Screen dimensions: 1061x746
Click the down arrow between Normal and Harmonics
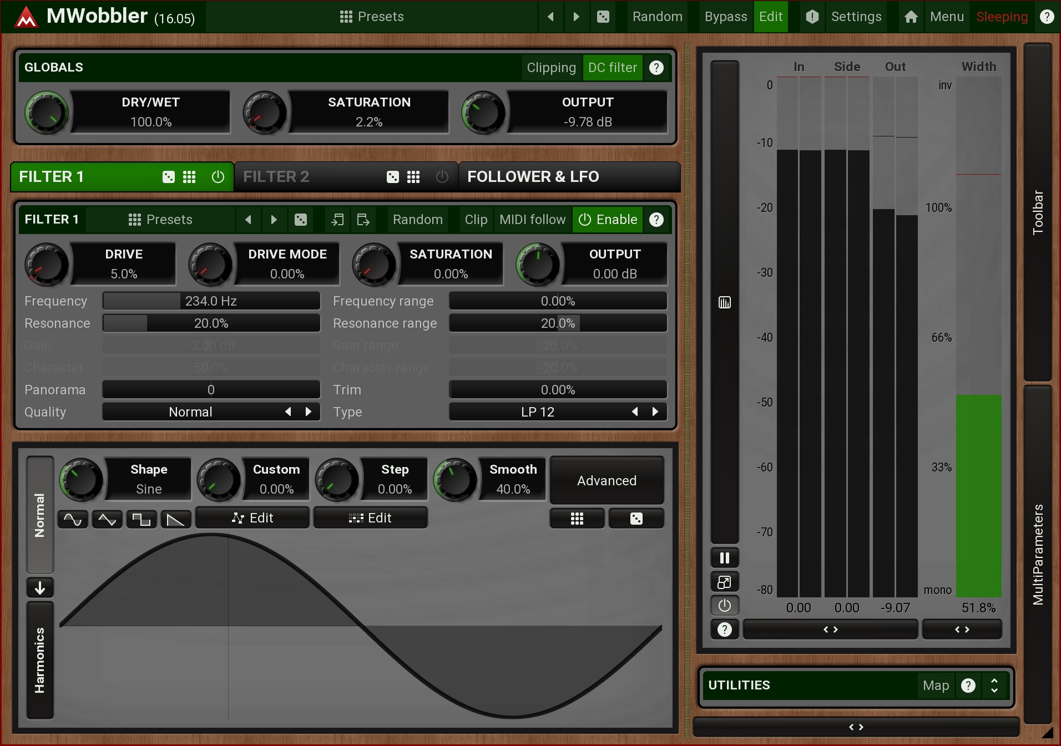pos(40,588)
